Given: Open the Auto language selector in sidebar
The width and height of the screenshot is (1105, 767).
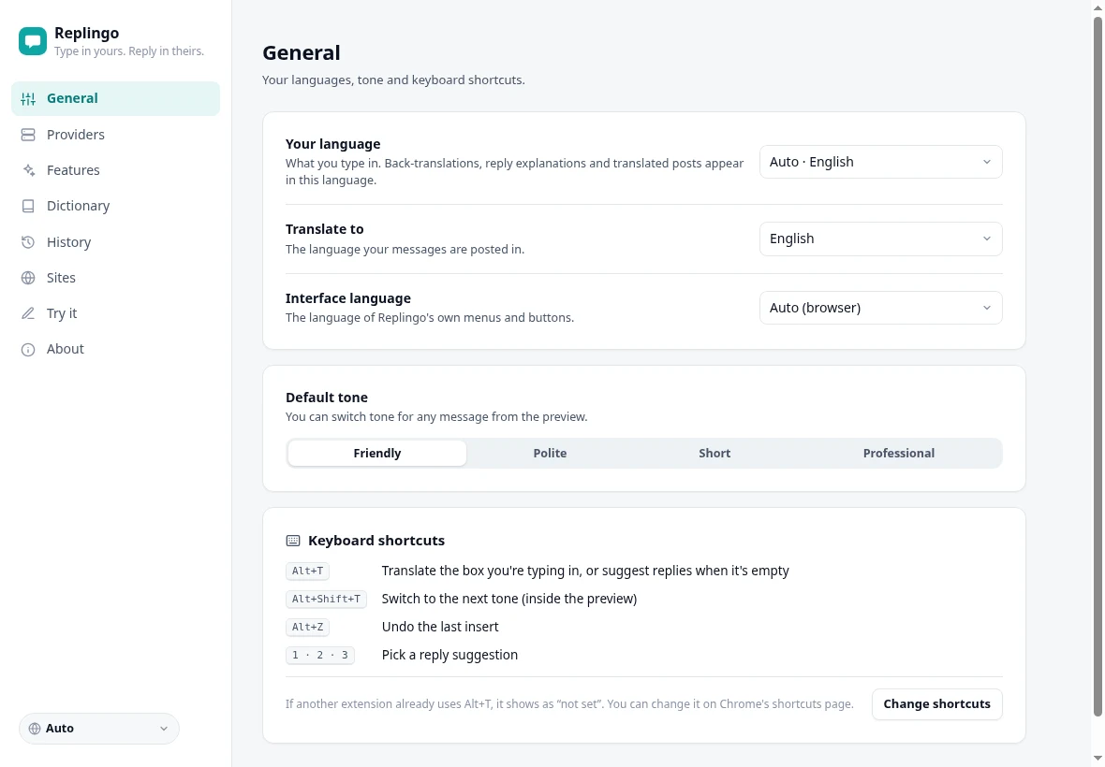Looking at the screenshot, I should (98, 729).
